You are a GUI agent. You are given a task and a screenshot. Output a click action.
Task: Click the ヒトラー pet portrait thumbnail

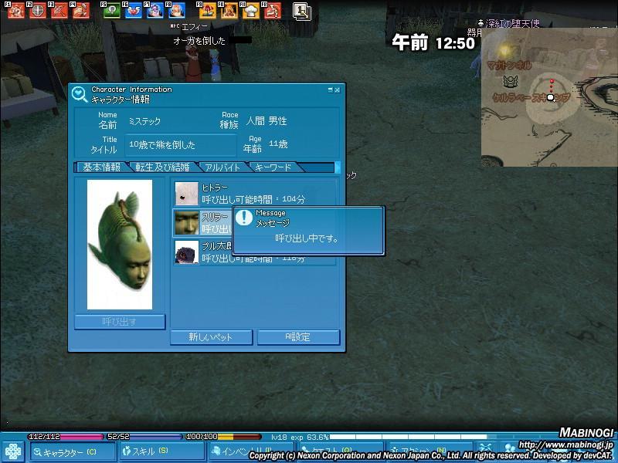(x=186, y=194)
